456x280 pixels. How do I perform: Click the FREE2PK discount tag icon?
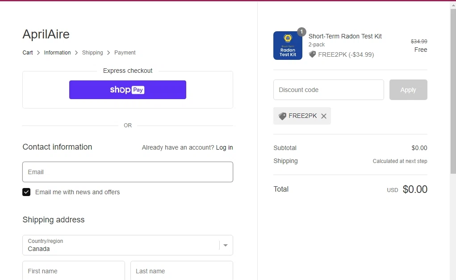(282, 116)
